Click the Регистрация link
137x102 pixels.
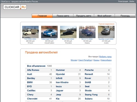(x=123, y=1)
